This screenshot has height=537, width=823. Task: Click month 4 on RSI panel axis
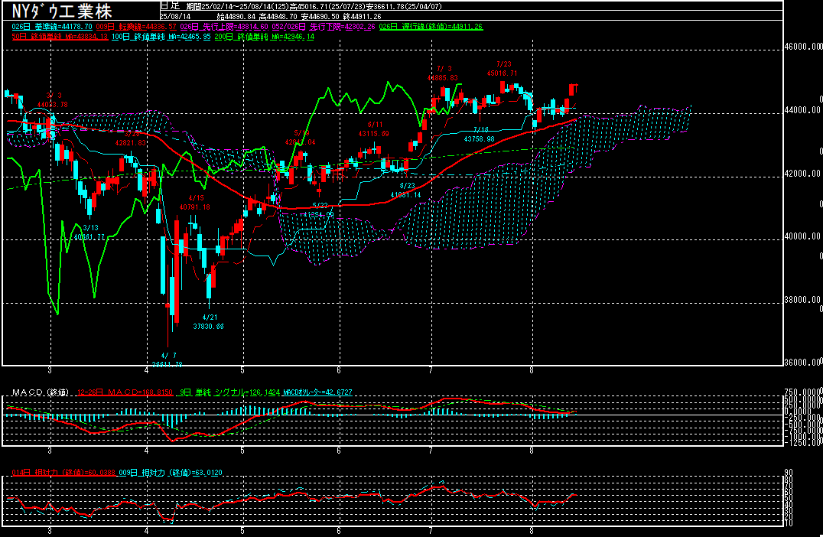coord(146,531)
